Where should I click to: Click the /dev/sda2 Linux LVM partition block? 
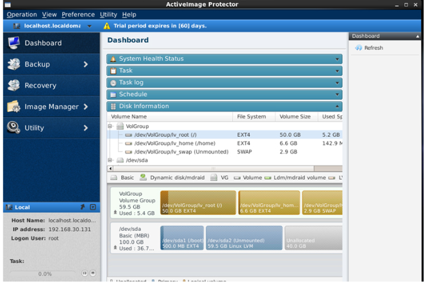pos(244,238)
